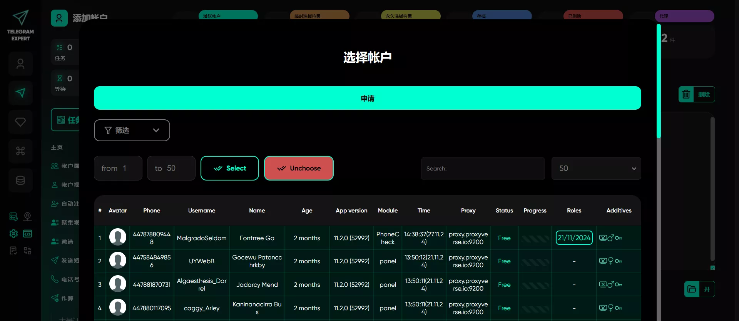
Task: Click Free status in row 1
Action: 504,238
